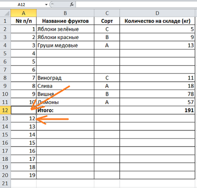
Task: Click the total cell showing 191
Action: [x=157, y=110]
